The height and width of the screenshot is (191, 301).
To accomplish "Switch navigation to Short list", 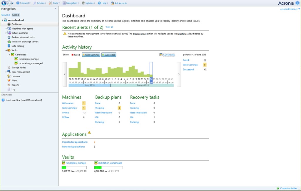I will [6, 15].
